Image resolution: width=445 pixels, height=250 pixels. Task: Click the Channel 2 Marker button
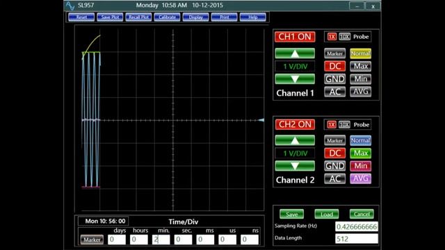point(335,140)
